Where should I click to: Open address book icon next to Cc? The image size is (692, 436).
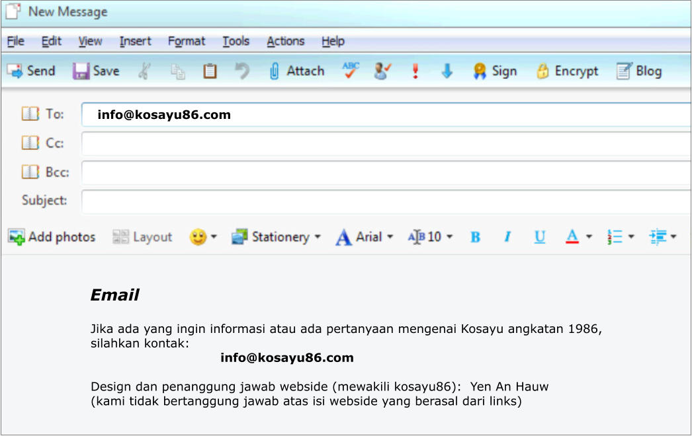30,143
